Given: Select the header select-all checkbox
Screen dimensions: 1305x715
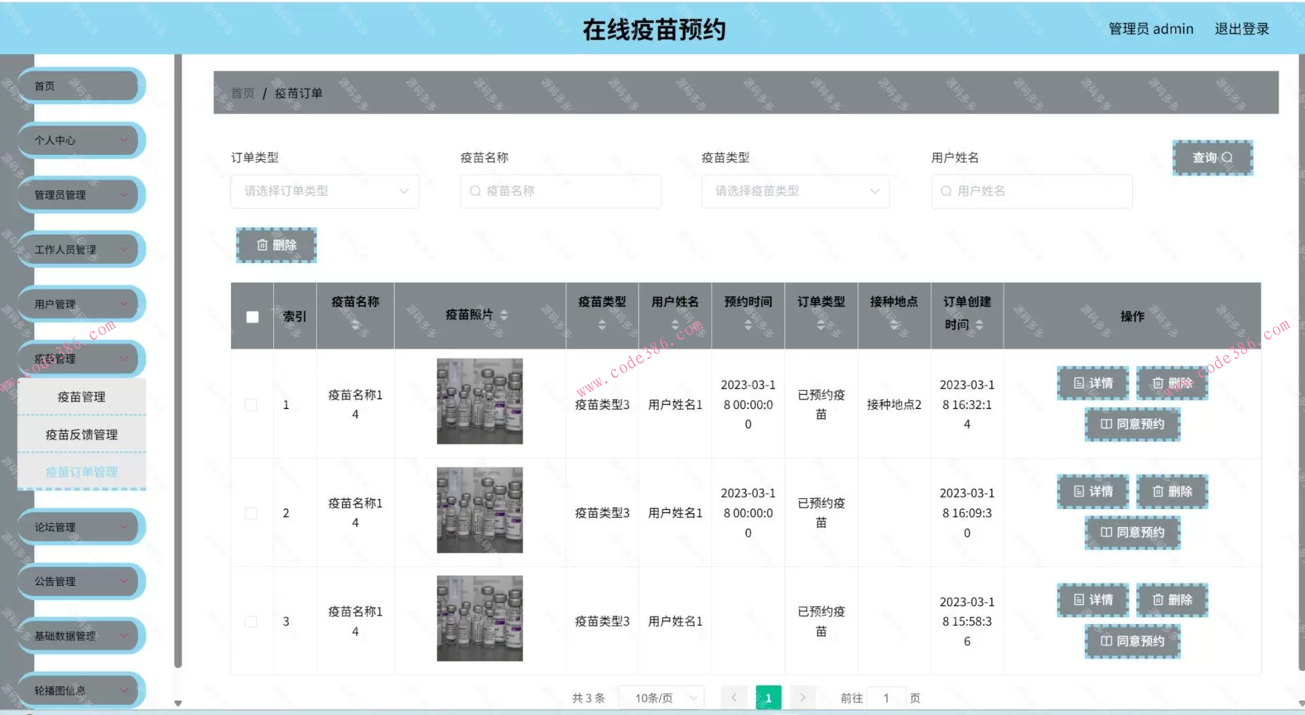Looking at the screenshot, I should click(x=252, y=317).
